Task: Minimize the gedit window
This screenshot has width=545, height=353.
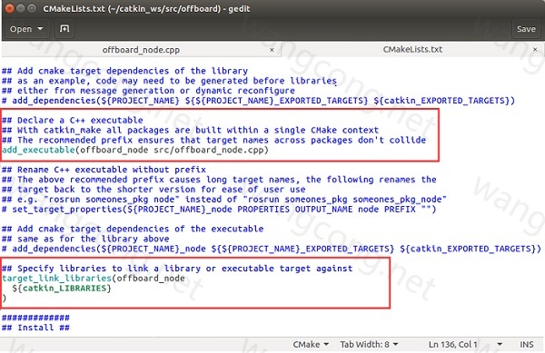Action: click(21, 8)
